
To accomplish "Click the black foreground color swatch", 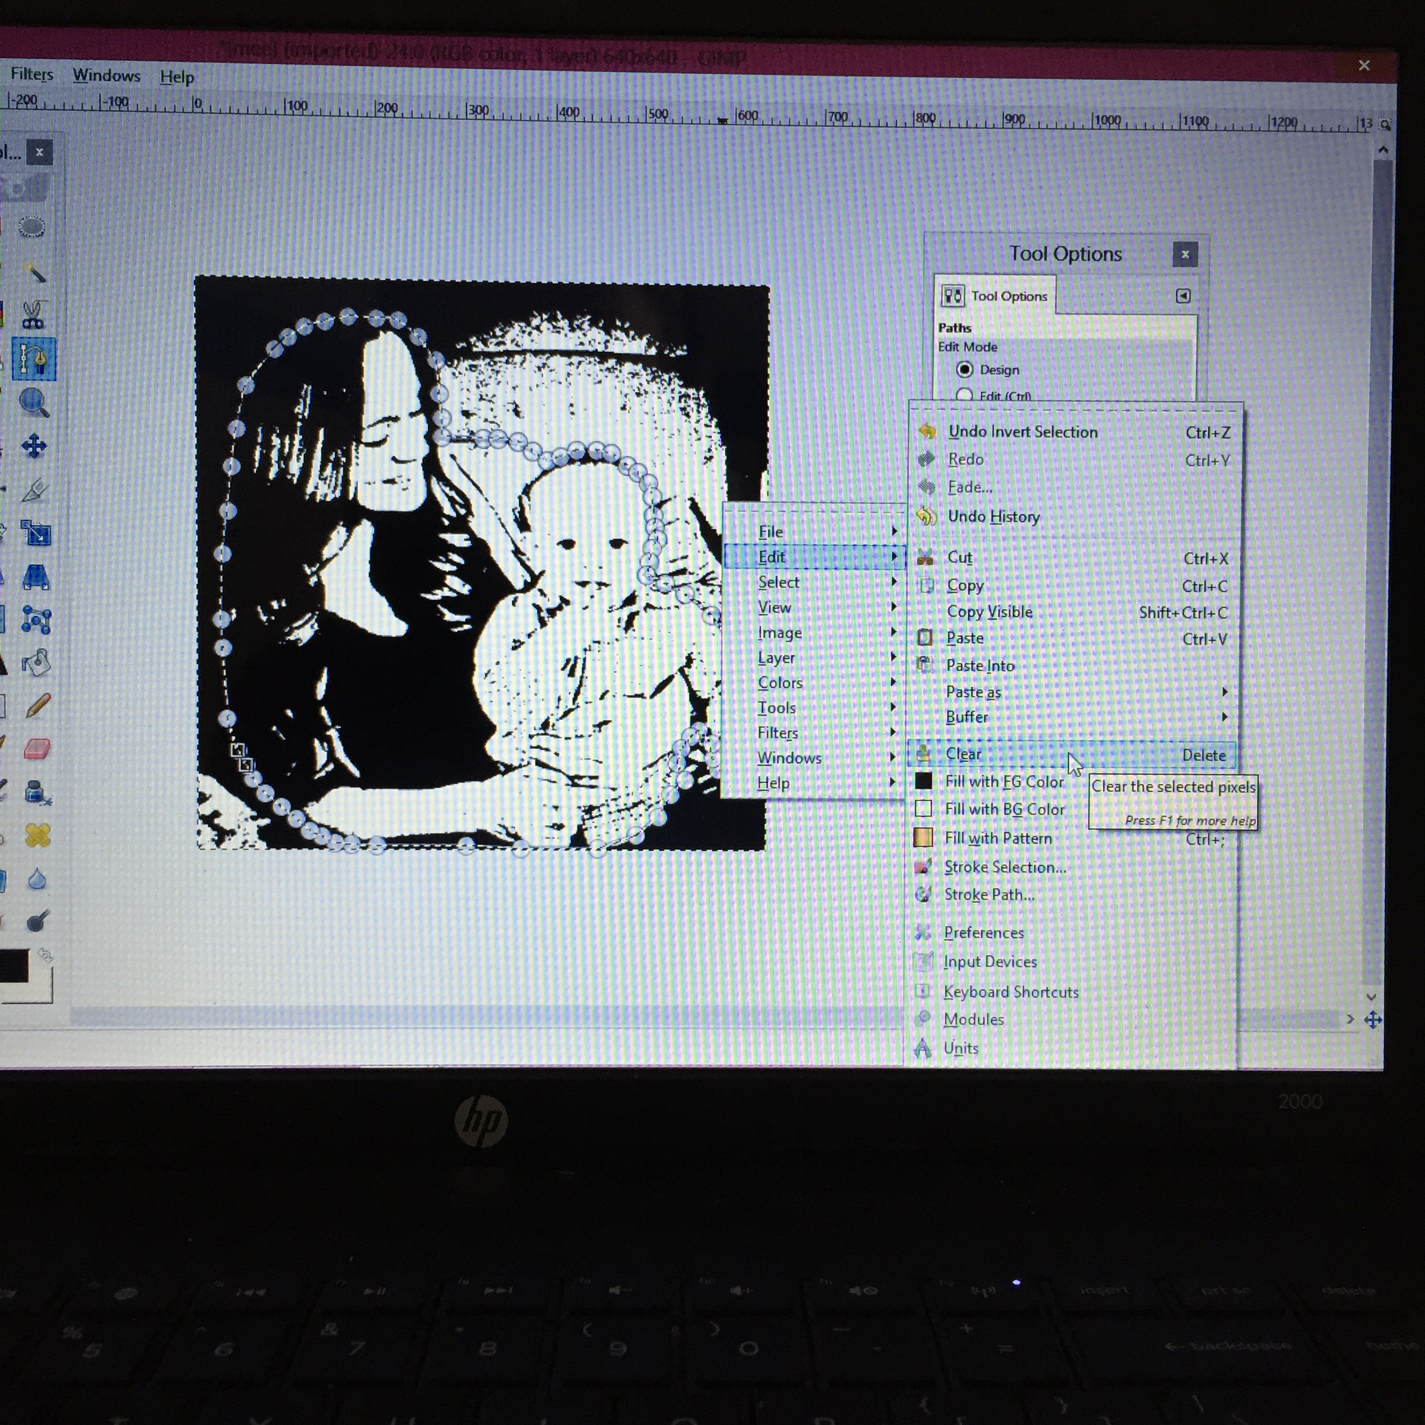I will [x=13, y=966].
